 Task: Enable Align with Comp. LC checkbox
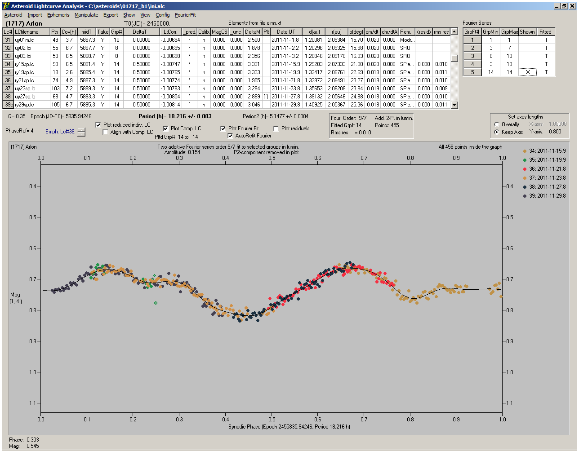click(x=105, y=132)
